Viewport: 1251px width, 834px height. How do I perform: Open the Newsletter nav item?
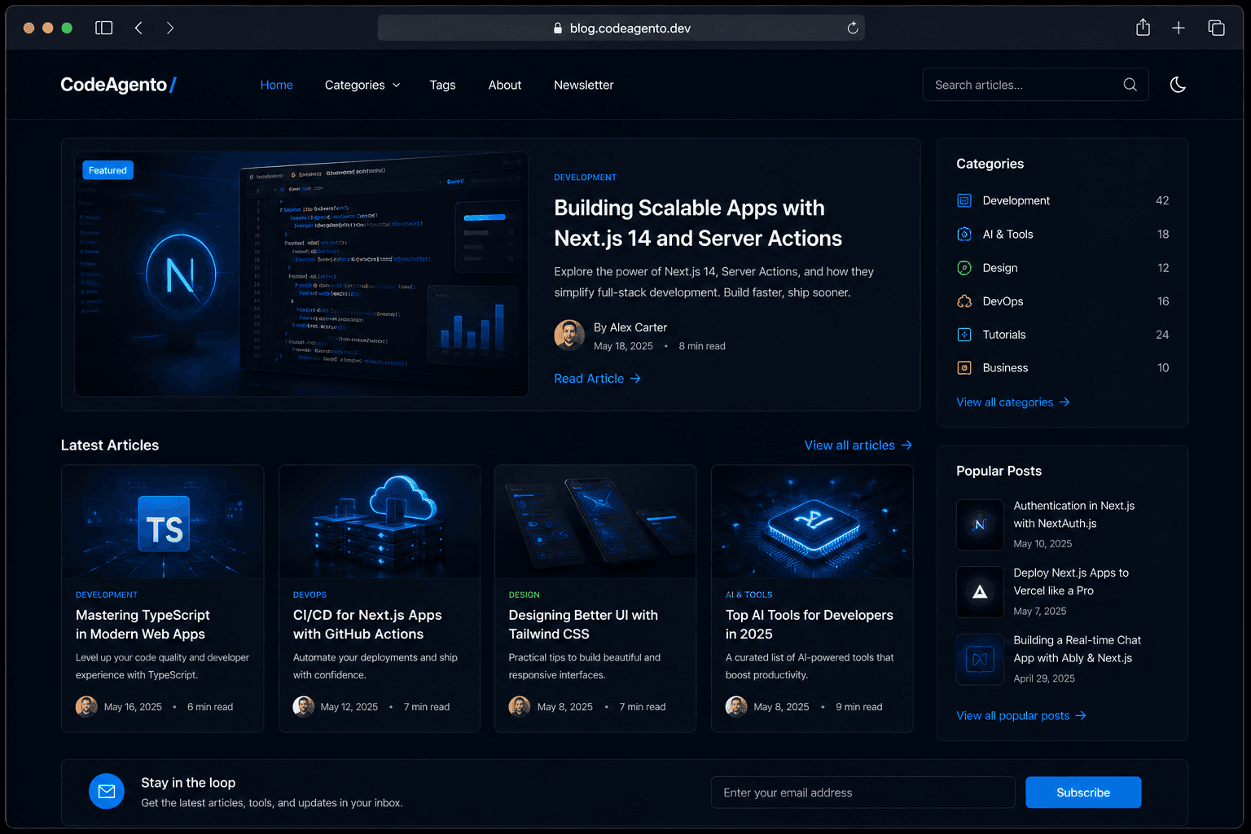584,85
